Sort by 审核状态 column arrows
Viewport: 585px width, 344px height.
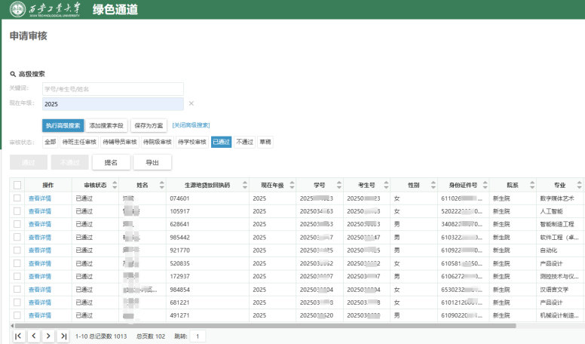coord(114,185)
